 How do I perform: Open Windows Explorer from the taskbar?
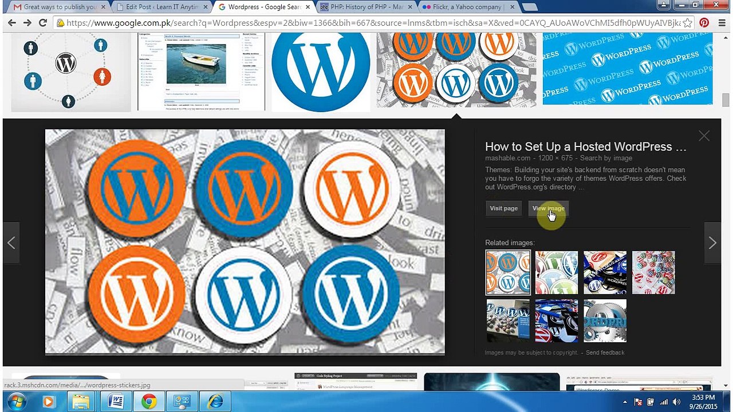pyautogui.click(x=81, y=402)
